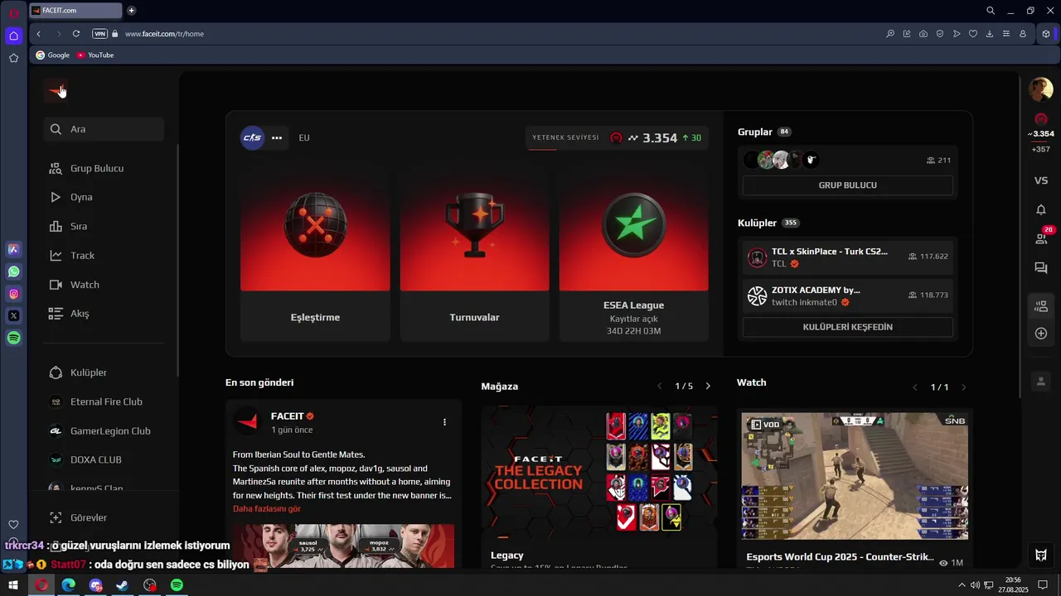Go back in the browser
Image resolution: width=1061 pixels, height=596 pixels.
coord(39,34)
